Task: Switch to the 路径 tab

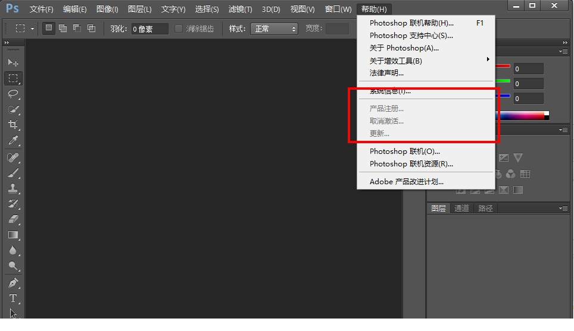Action: [x=485, y=208]
